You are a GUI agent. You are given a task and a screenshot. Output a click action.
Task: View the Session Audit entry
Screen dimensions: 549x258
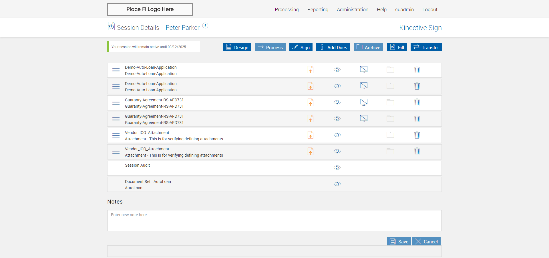click(x=337, y=168)
